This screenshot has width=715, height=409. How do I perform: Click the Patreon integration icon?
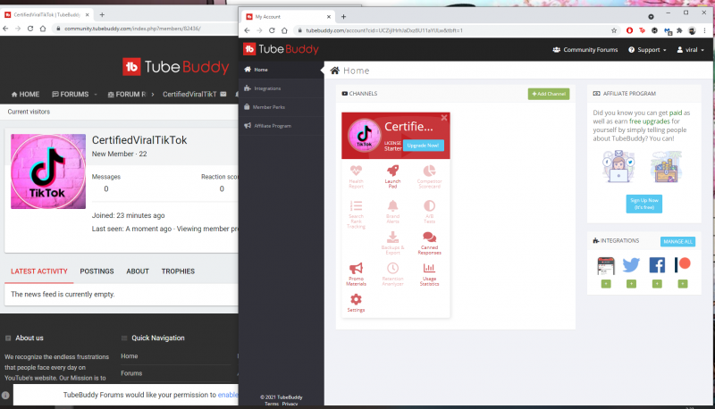[x=683, y=265]
